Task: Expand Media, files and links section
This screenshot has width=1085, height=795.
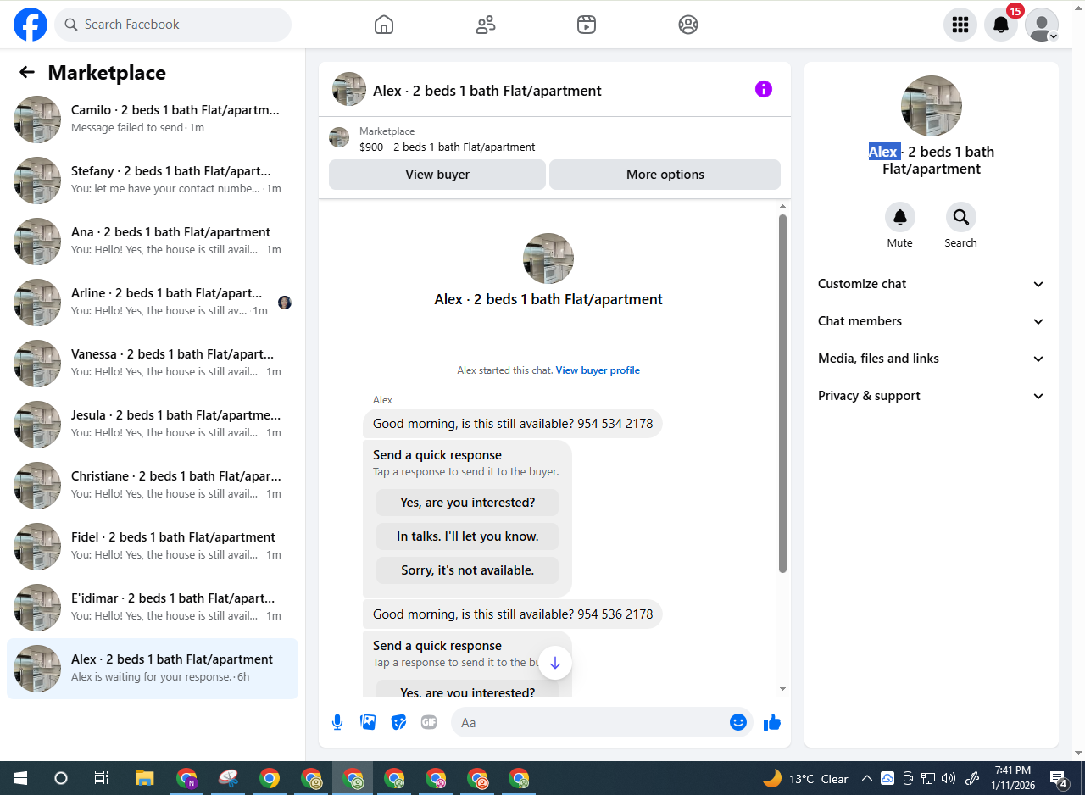Action: 932,359
